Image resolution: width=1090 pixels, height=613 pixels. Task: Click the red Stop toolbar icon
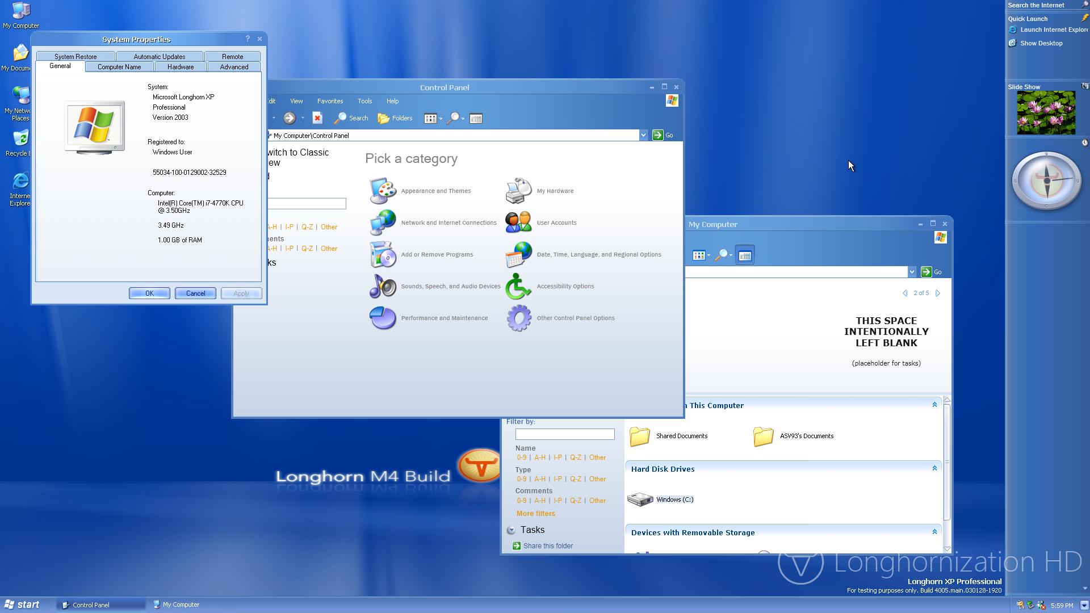pyautogui.click(x=317, y=118)
